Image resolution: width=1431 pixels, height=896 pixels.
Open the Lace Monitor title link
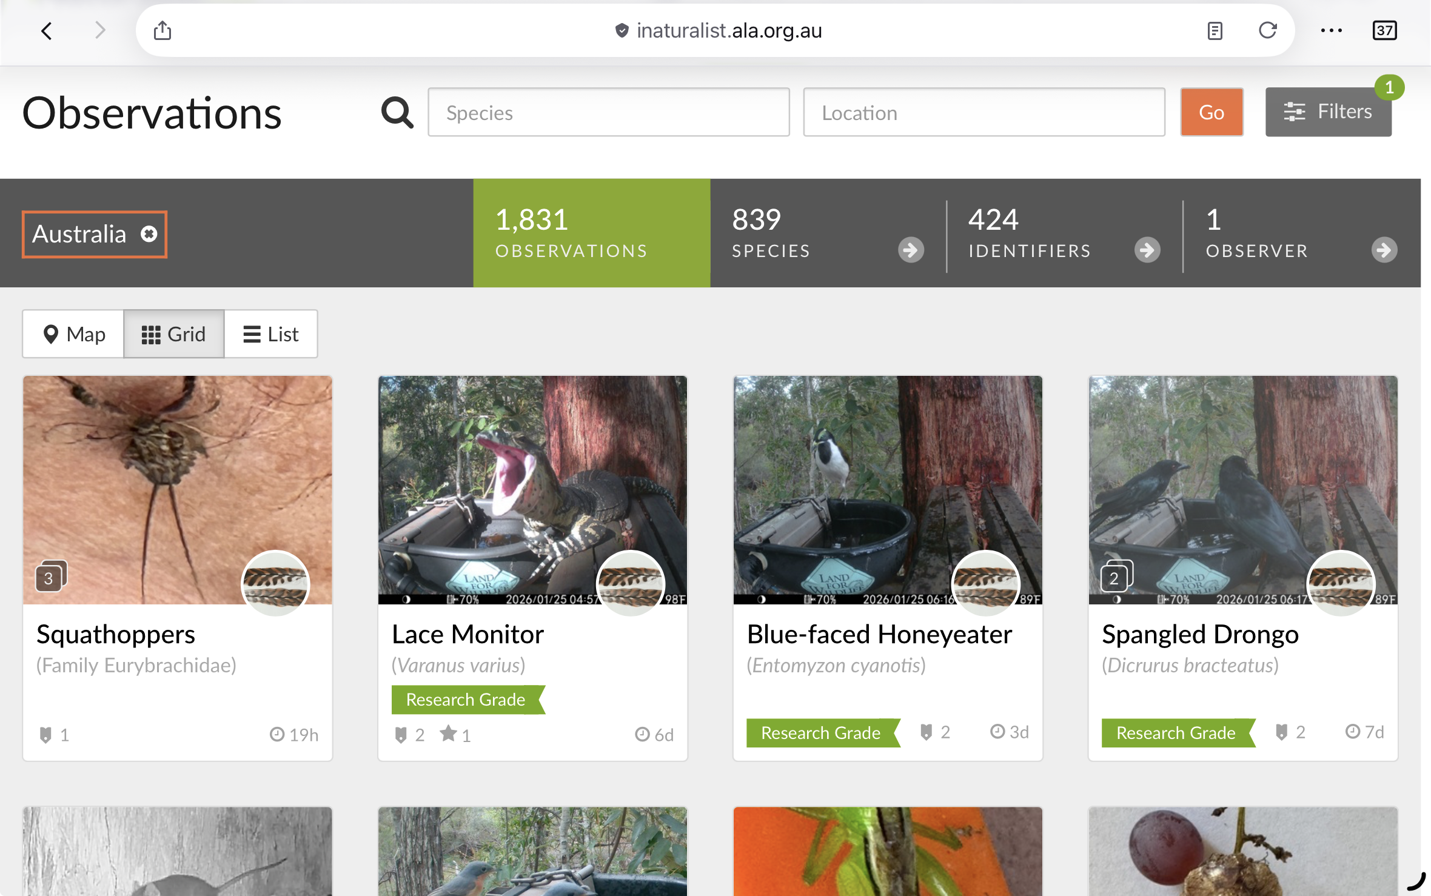coord(468,635)
